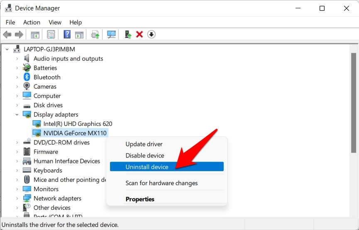Click the Keyboards category icon
359x230 pixels.
[x=27, y=170]
